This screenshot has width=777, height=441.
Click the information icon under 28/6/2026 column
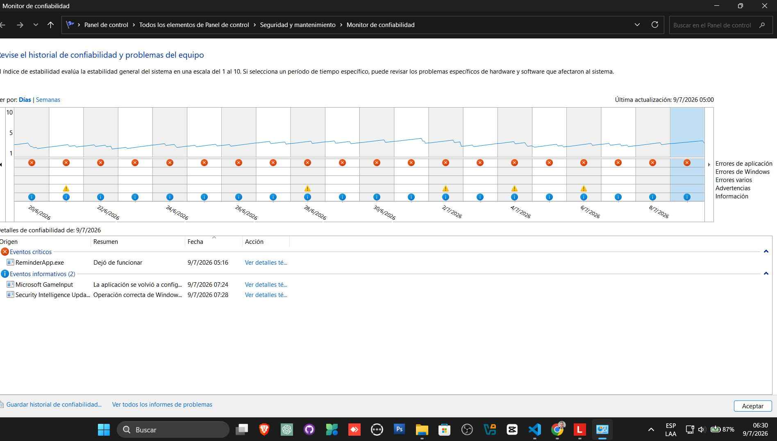pyautogui.click(x=308, y=197)
